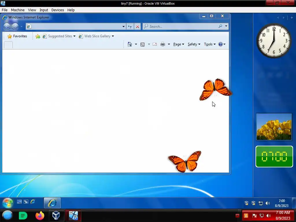Open the Safety menu
This screenshot has width=296, height=222.
pos(194,44)
